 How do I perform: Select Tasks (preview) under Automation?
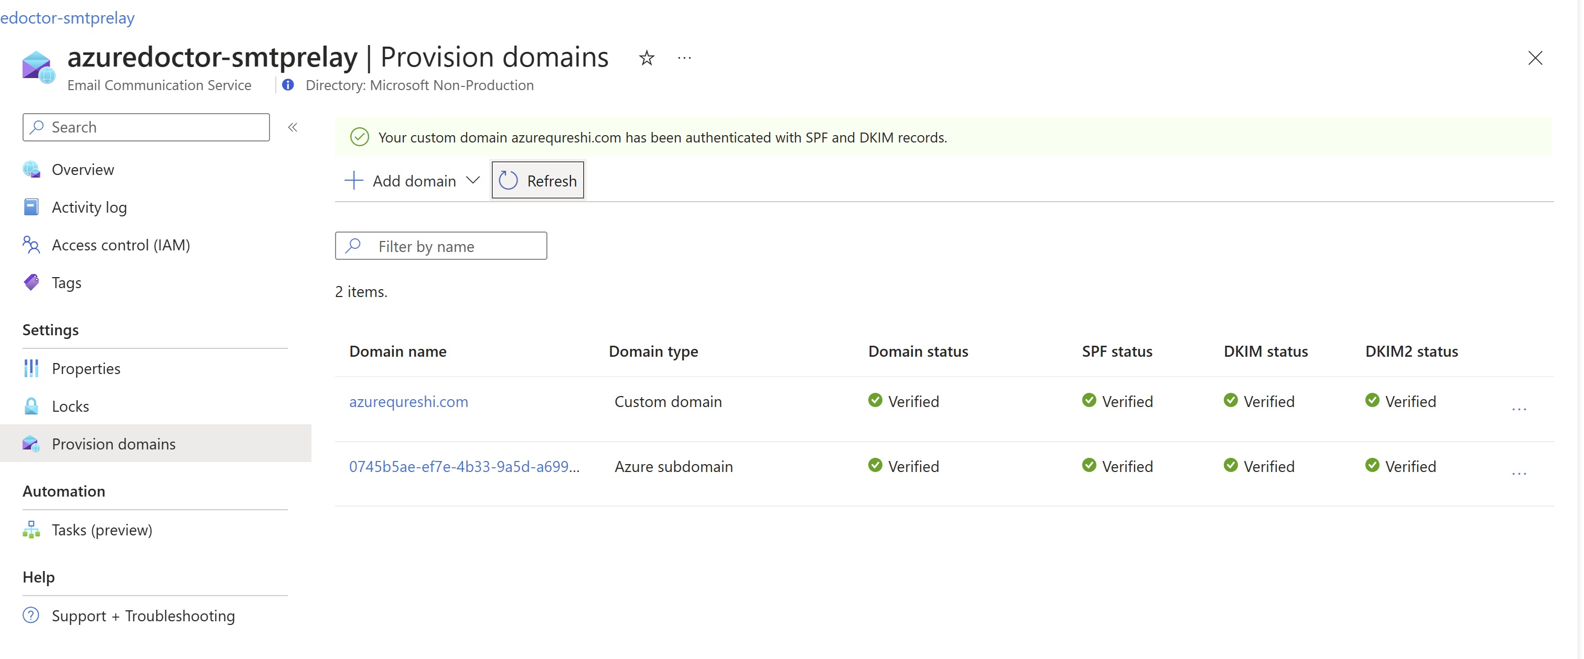(x=102, y=530)
